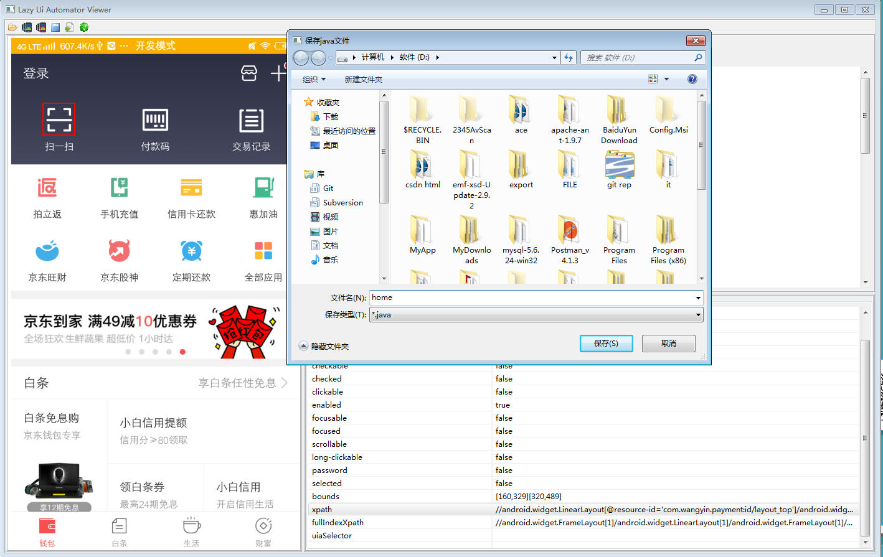Switch to the 钱包 bottom tab

point(47,532)
